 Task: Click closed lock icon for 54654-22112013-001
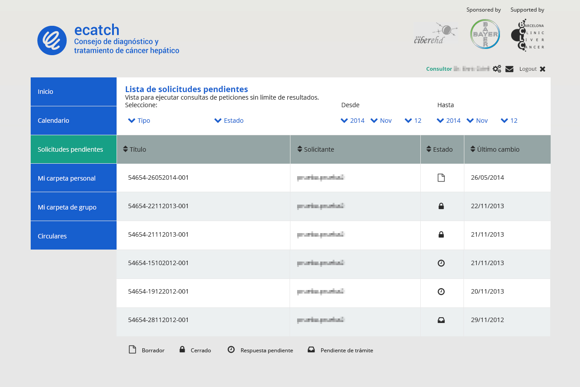(441, 206)
